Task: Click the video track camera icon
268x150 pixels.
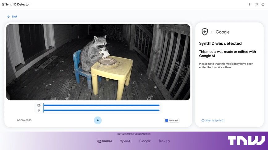Action: coord(39,105)
